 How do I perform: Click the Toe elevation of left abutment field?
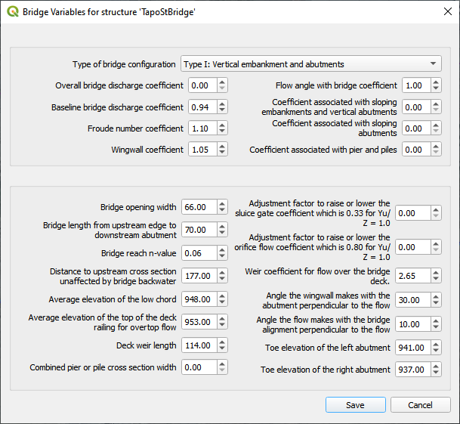[409, 348]
